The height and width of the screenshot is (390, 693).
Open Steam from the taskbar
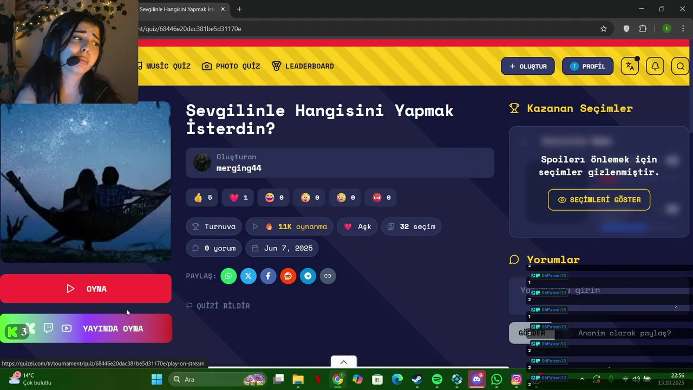(x=417, y=379)
